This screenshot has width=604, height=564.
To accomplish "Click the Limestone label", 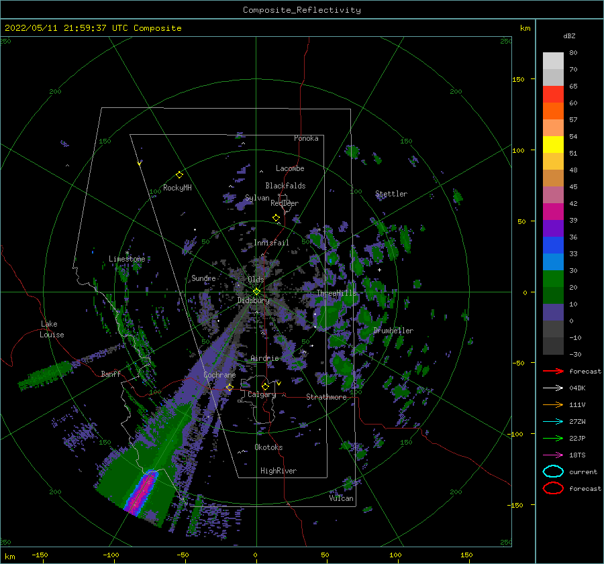I will click(127, 259).
